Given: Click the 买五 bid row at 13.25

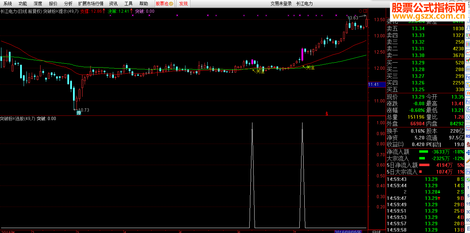Looking at the screenshot, I should pos(426,89).
